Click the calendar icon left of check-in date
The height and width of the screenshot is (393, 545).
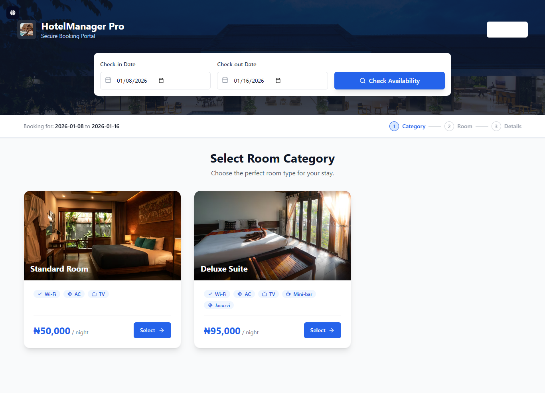tap(108, 80)
